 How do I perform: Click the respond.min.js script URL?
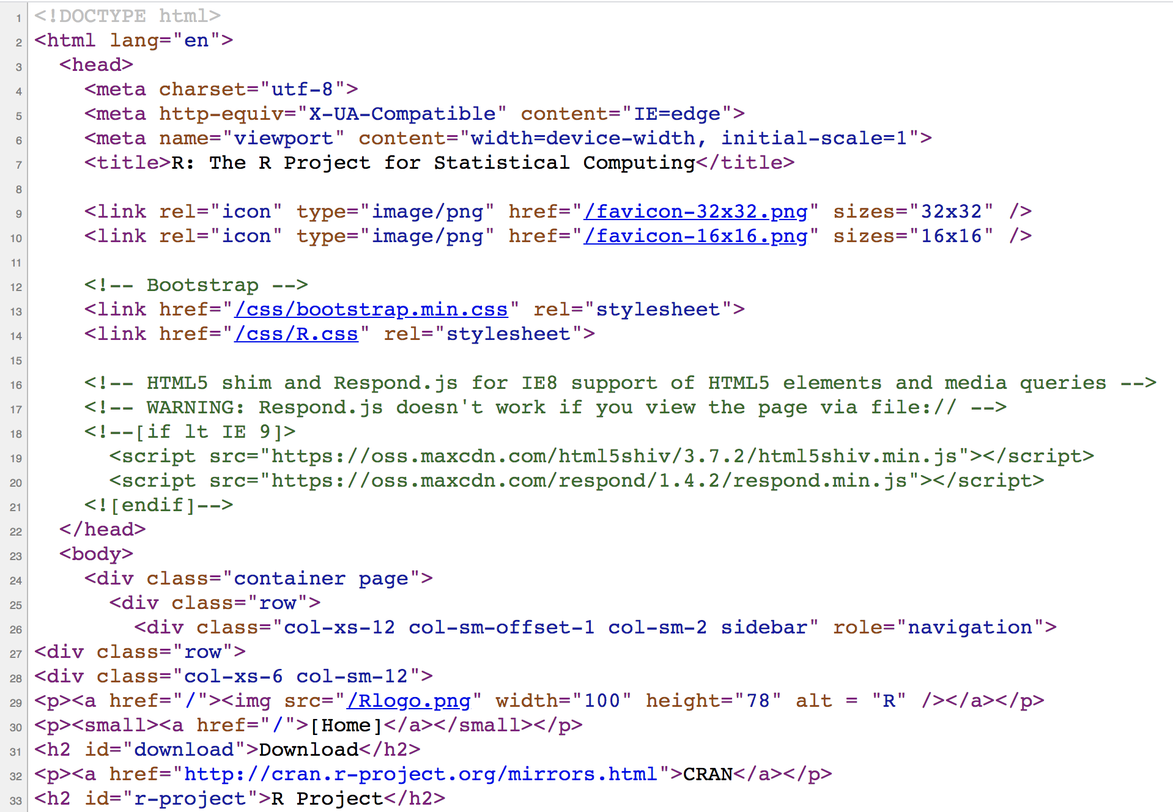(590, 481)
